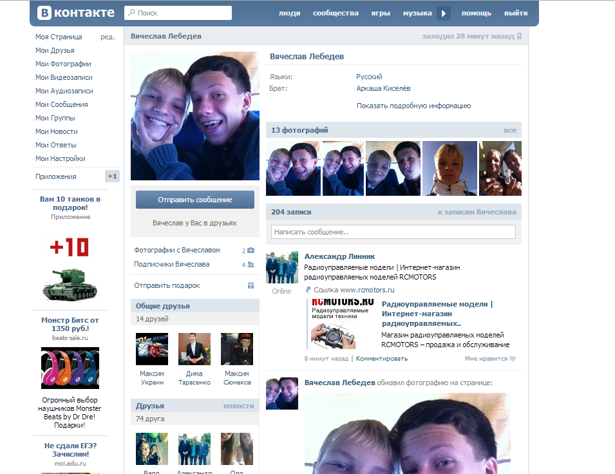Click Монстр Битс от 1350 руб. ad
The image size is (615, 474).
tap(70, 325)
